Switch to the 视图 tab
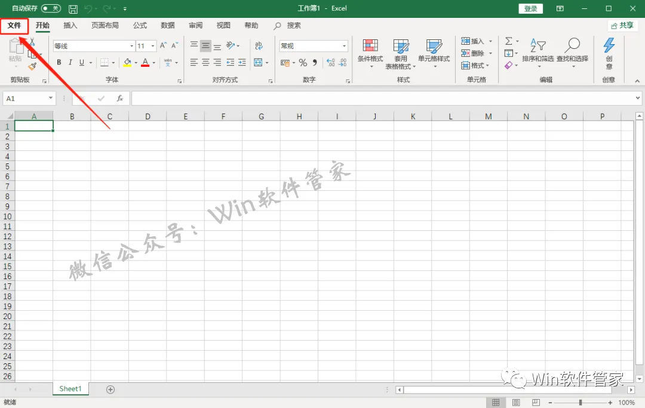Image resolution: width=645 pixels, height=408 pixels. pos(223,26)
